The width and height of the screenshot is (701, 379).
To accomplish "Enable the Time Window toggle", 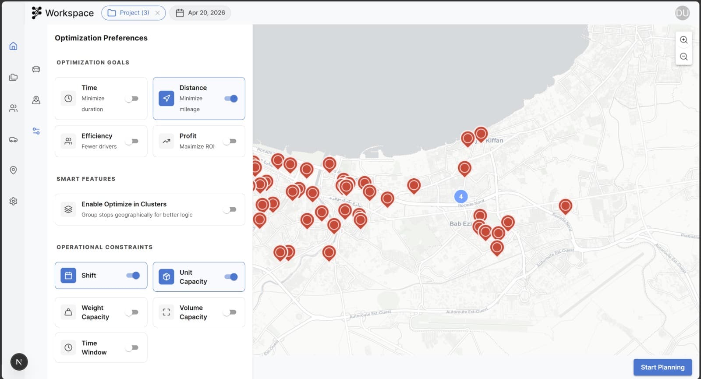I will [132, 347].
